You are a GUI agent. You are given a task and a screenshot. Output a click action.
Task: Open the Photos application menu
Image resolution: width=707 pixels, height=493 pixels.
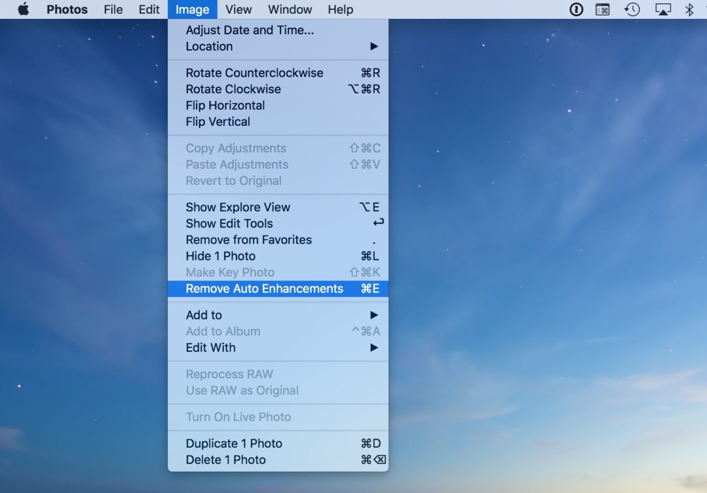point(67,9)
